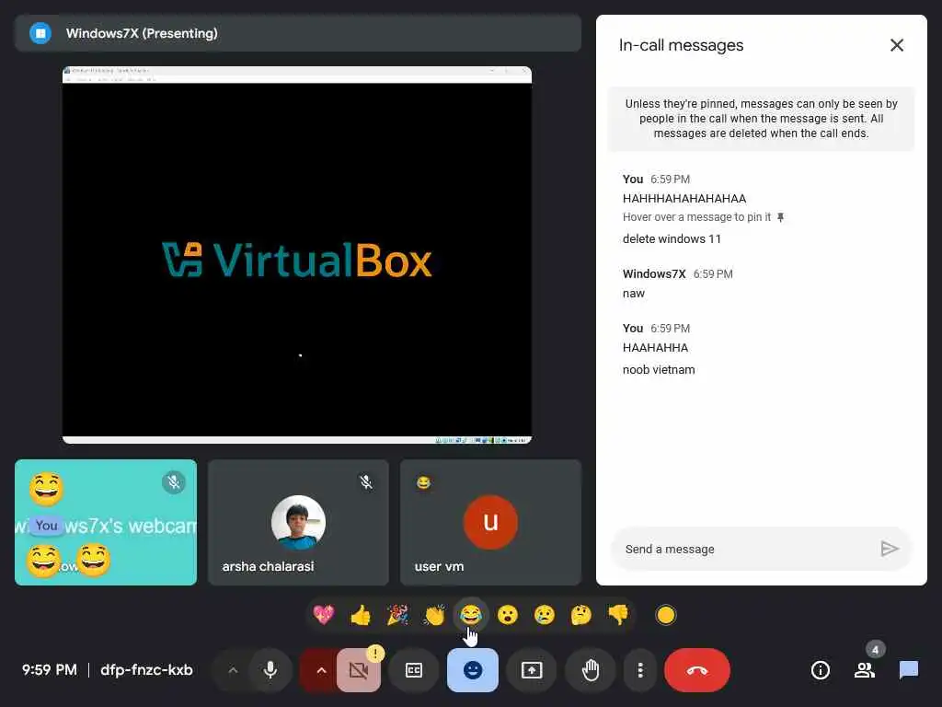Open meeting details info

tap(820, 670)
